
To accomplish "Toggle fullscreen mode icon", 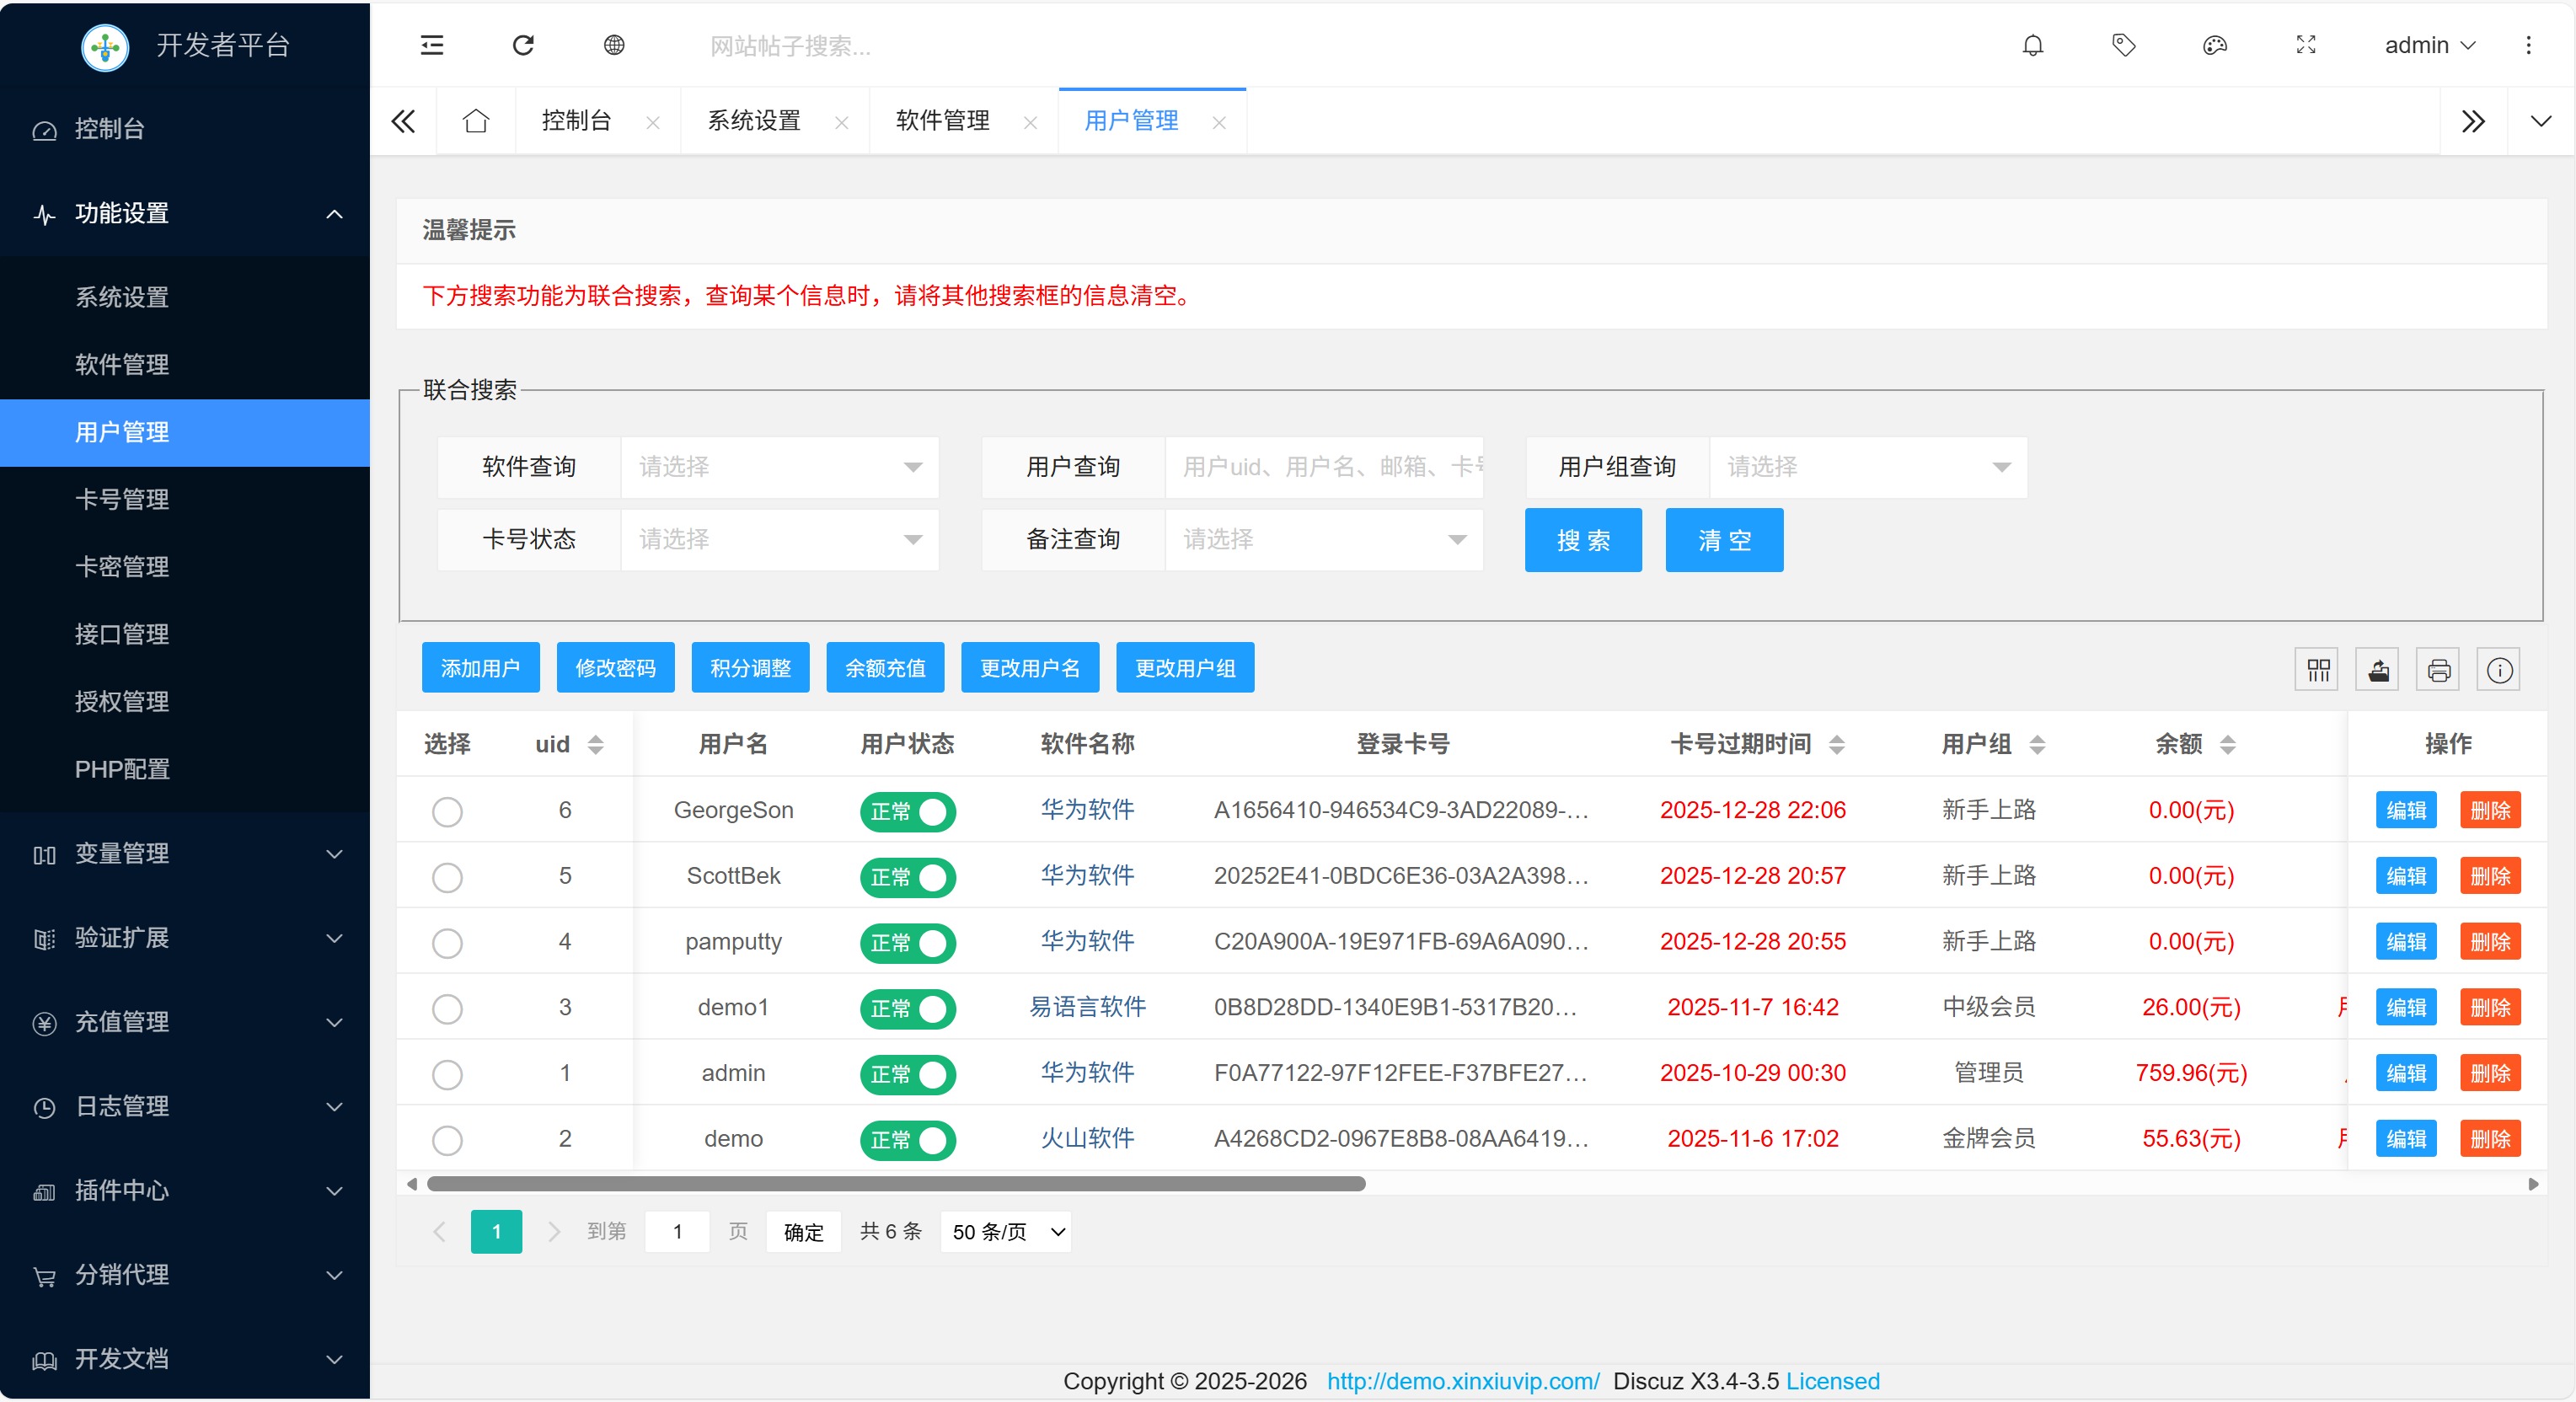I will (2305, 45).
